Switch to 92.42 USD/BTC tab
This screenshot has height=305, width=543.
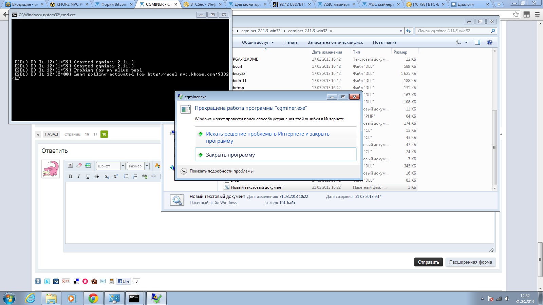292,4
